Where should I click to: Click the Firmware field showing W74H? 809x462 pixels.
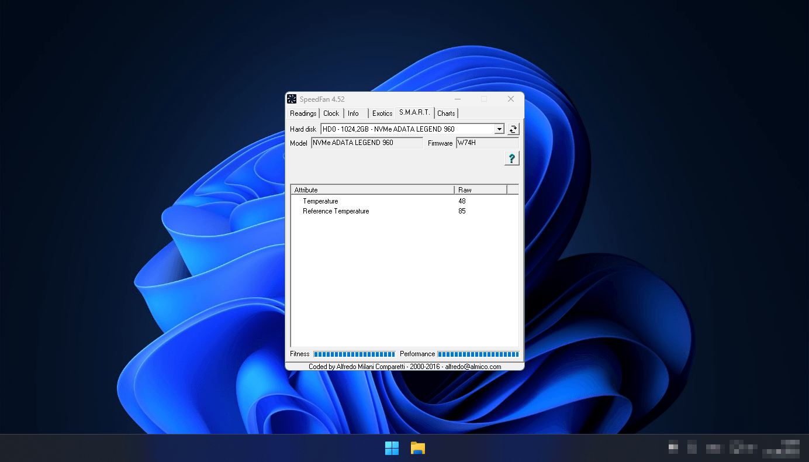pos(488,143)
